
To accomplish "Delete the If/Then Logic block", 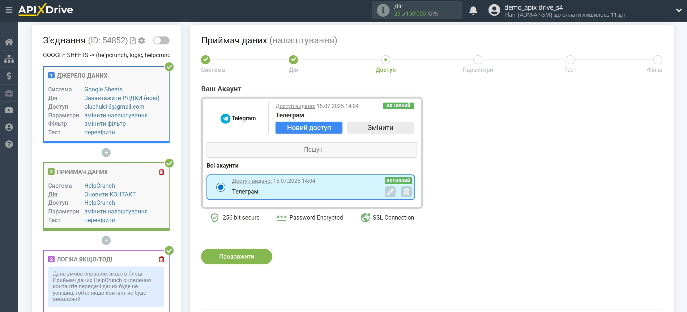I will click(x=162, y=259).
